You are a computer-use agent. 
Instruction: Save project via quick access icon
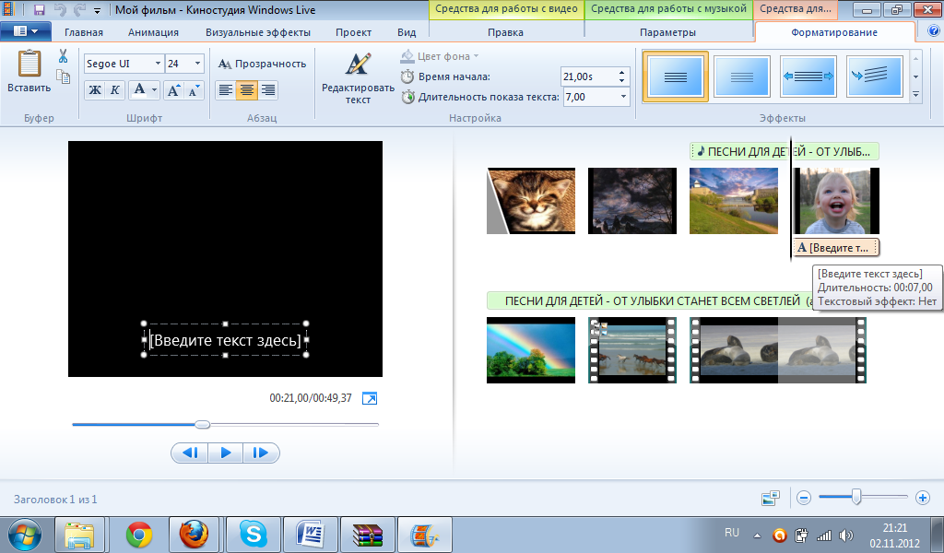(x=39, y=9)
